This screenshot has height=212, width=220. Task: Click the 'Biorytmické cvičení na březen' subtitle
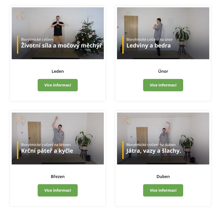[46, 145]
